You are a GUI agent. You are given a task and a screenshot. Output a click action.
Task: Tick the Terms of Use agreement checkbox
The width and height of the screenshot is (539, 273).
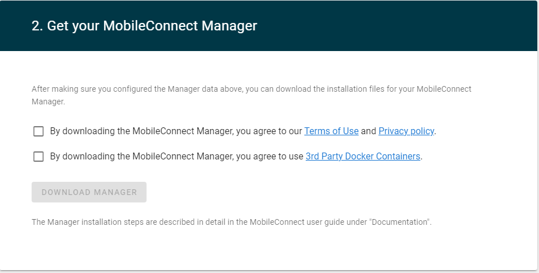point(38,131)
